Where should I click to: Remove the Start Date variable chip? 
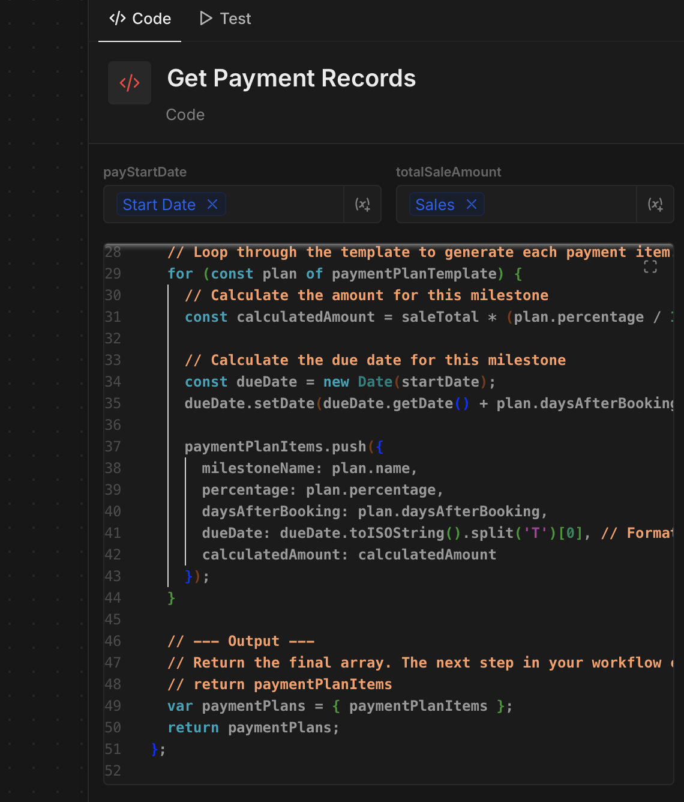coord(212,204)
